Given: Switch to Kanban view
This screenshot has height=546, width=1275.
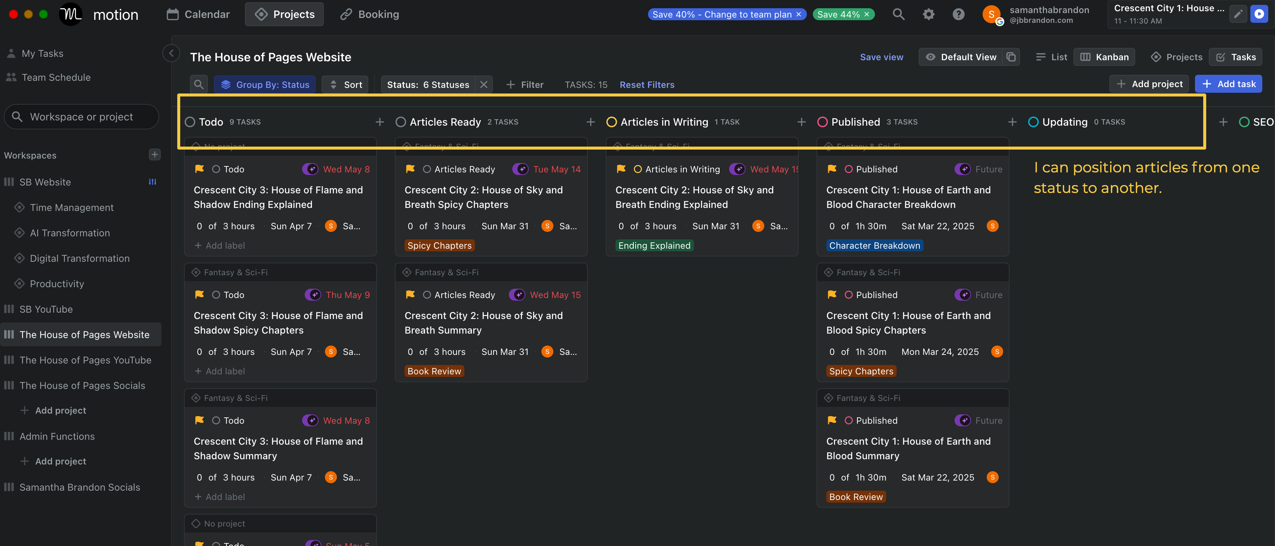Looking at the screenshot, I should 1104,57.
